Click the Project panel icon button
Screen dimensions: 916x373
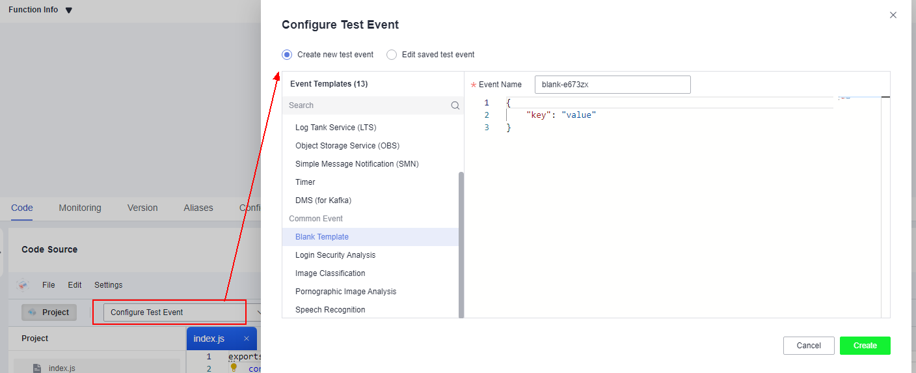click(49, 312)
